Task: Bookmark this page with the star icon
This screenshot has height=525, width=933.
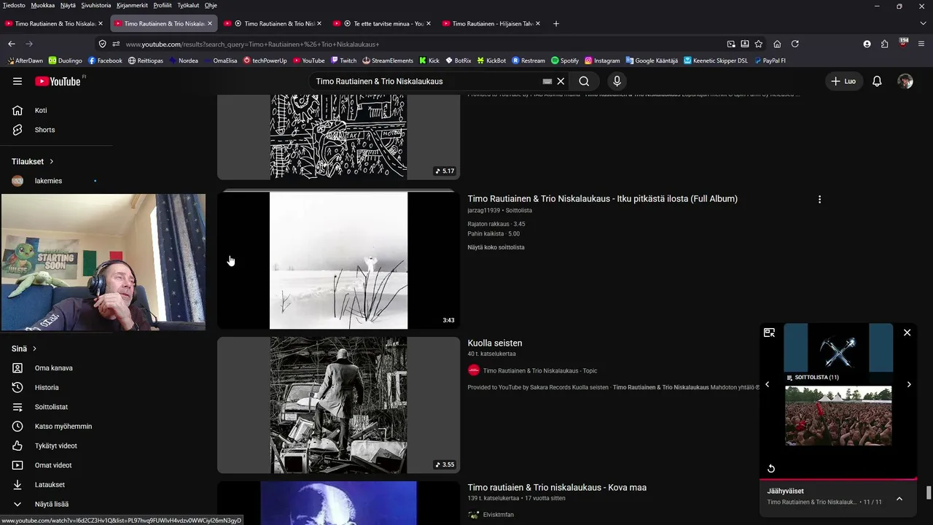Action: (x=758, y=44)
